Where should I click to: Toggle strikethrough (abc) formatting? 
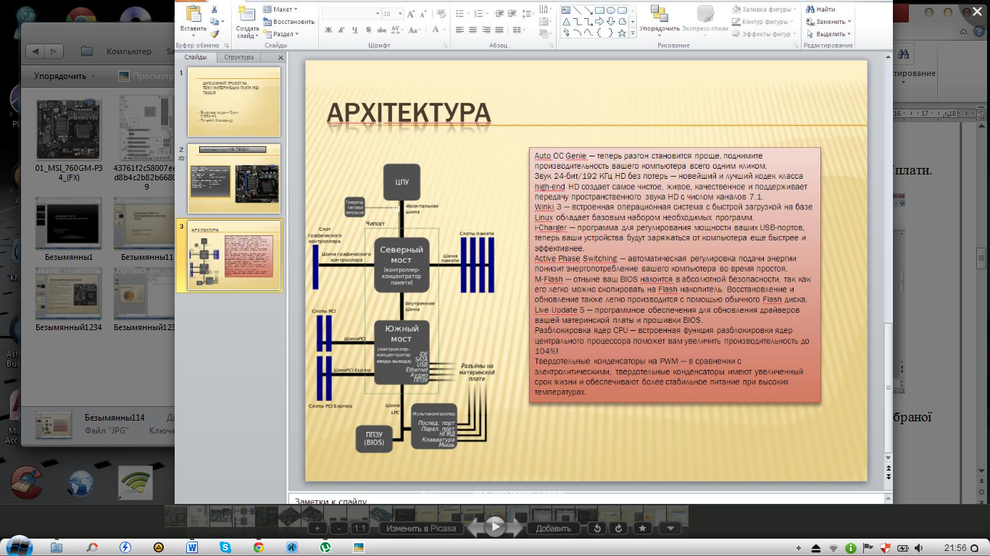382,30
